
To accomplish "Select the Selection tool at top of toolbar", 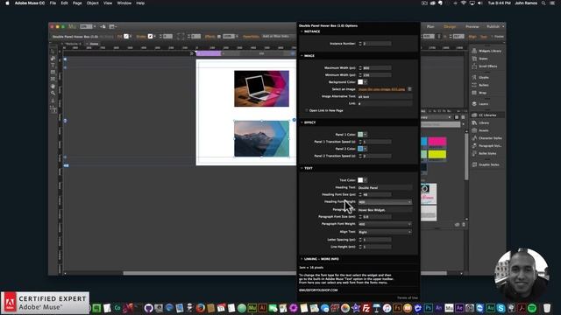I will coord(53,52).
